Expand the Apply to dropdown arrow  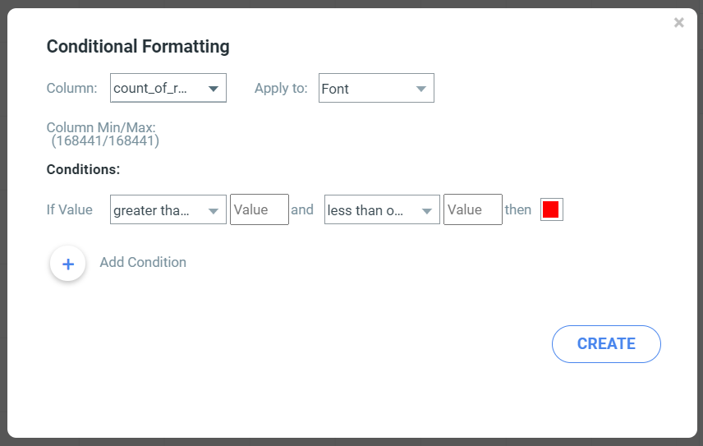pyautogui.click(x=421, y=89)
